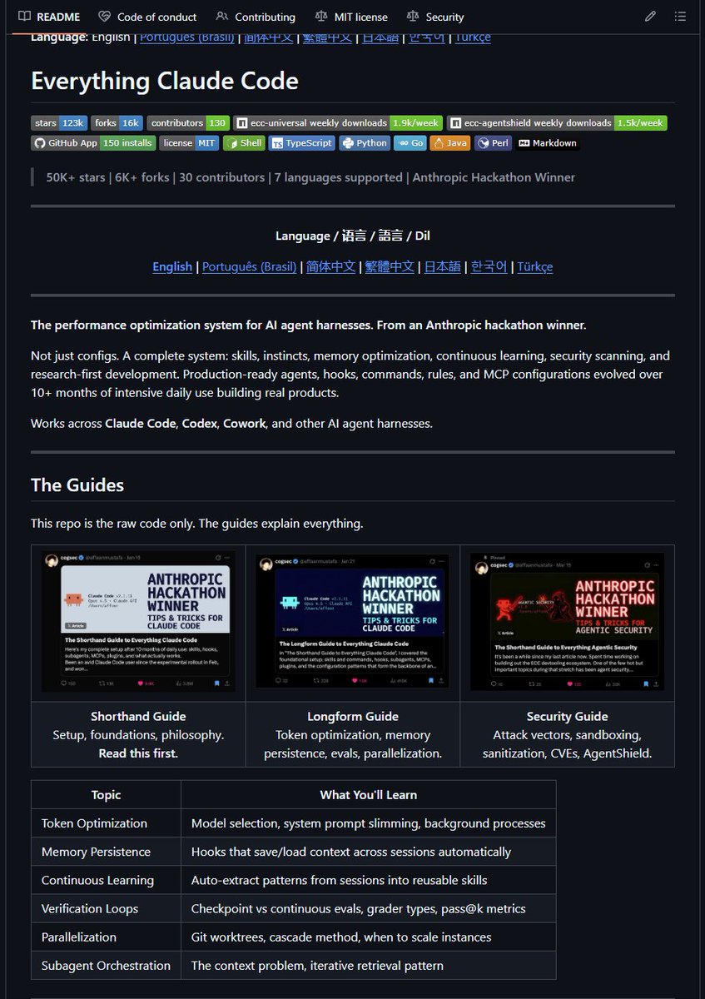Open ecc-universal weekly downloads badge
The height and width of the screenshot is (999, 705).
coord(338,122)
